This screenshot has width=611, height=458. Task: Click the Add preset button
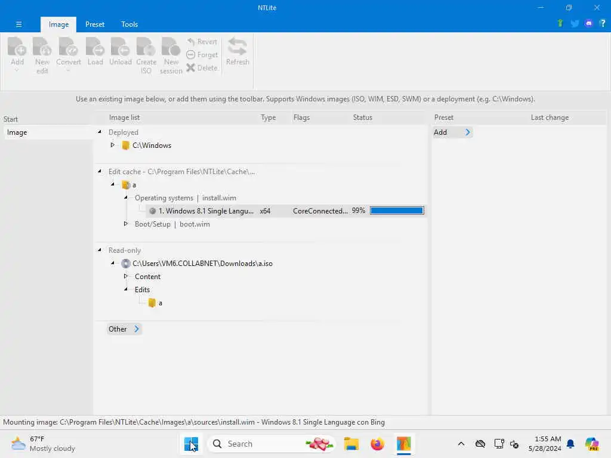click(x=452, y=132)
